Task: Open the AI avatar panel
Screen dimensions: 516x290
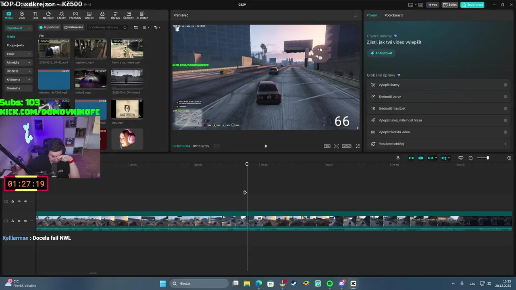Action: pos(142,15)
